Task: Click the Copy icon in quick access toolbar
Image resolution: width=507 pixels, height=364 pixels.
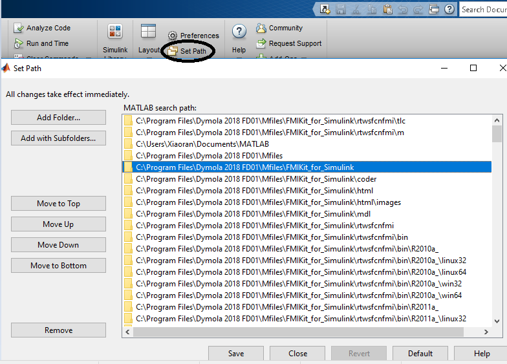Action: (372, 9)
